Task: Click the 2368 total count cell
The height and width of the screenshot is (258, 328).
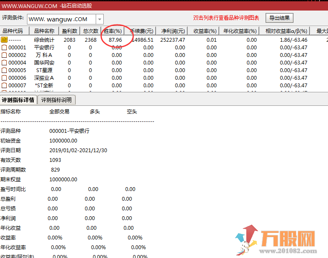Action: 91,40
